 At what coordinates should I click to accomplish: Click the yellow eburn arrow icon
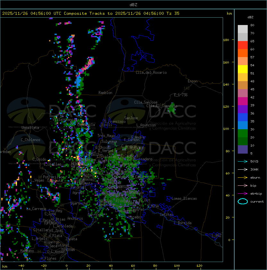click(243, 177)
